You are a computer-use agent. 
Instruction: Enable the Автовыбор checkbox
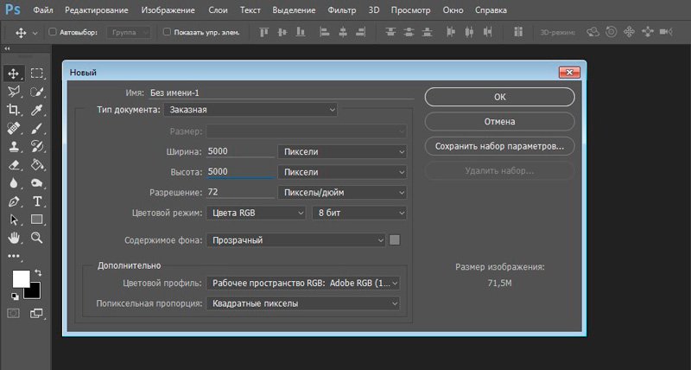click(x=53, y=32)
